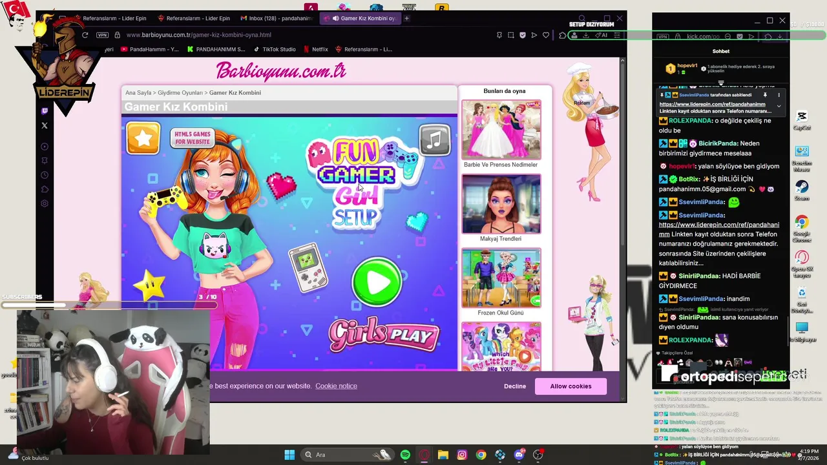Go to Ana Sayfa breadcrumb

(x=138, y=93)
